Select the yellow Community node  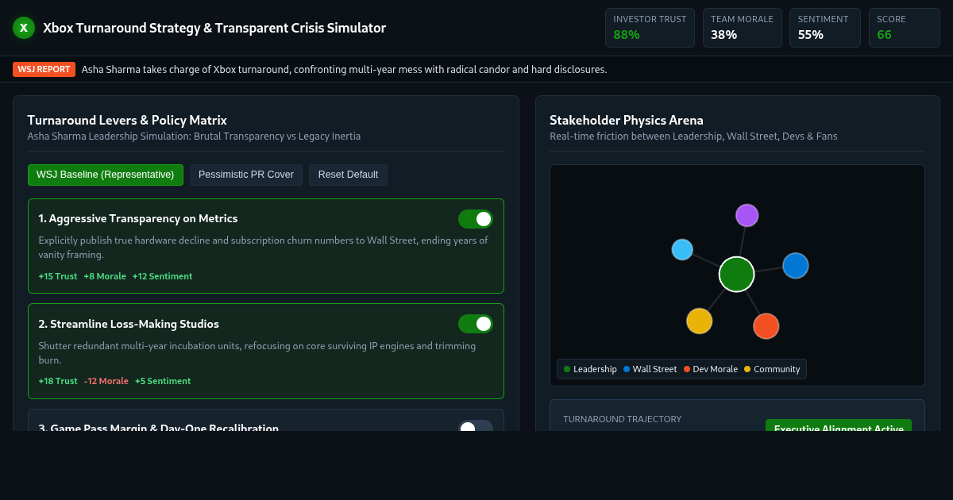tap(700, 321)
